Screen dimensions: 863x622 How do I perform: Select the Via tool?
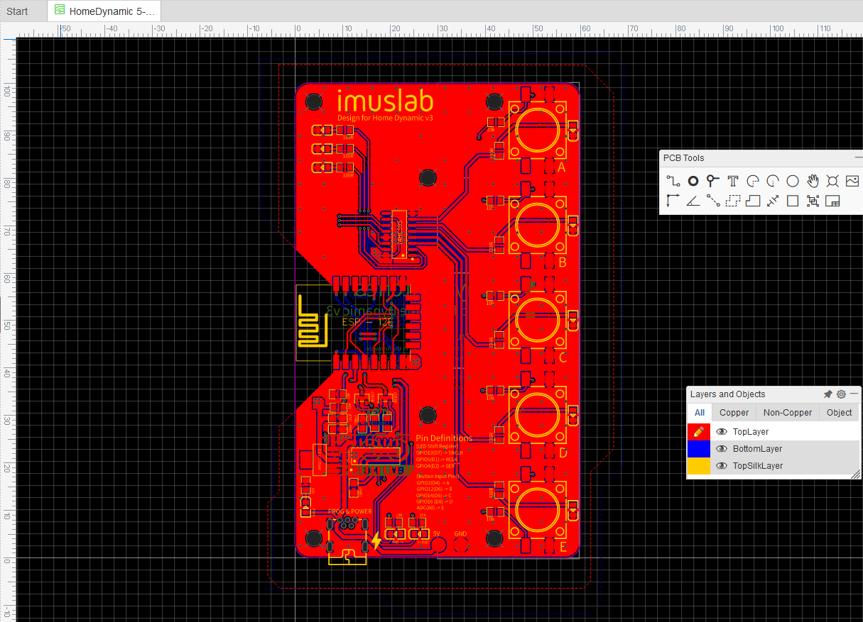click(x=693, y=181)
